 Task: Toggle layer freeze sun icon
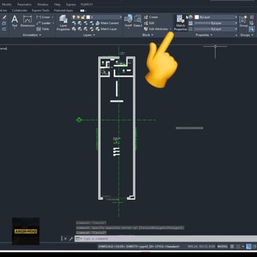[x=78, y=17]
